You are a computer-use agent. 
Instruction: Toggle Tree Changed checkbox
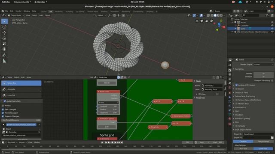(3, 110)
